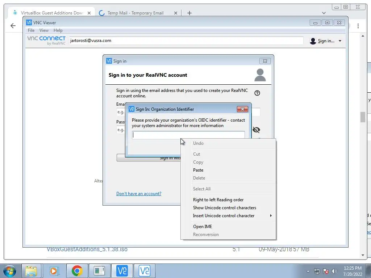The width and height of the screenshot is (371, 278).
Task: Click the browser back arrow
Action: click(13, 26)
